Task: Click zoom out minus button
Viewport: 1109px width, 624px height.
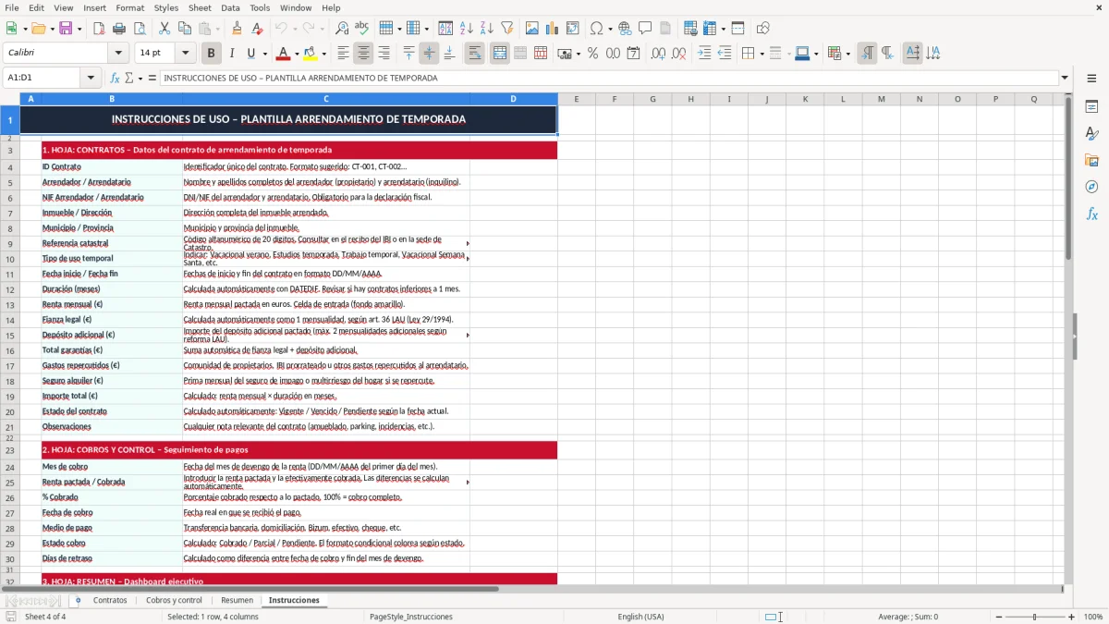Action: click(997, 617)
